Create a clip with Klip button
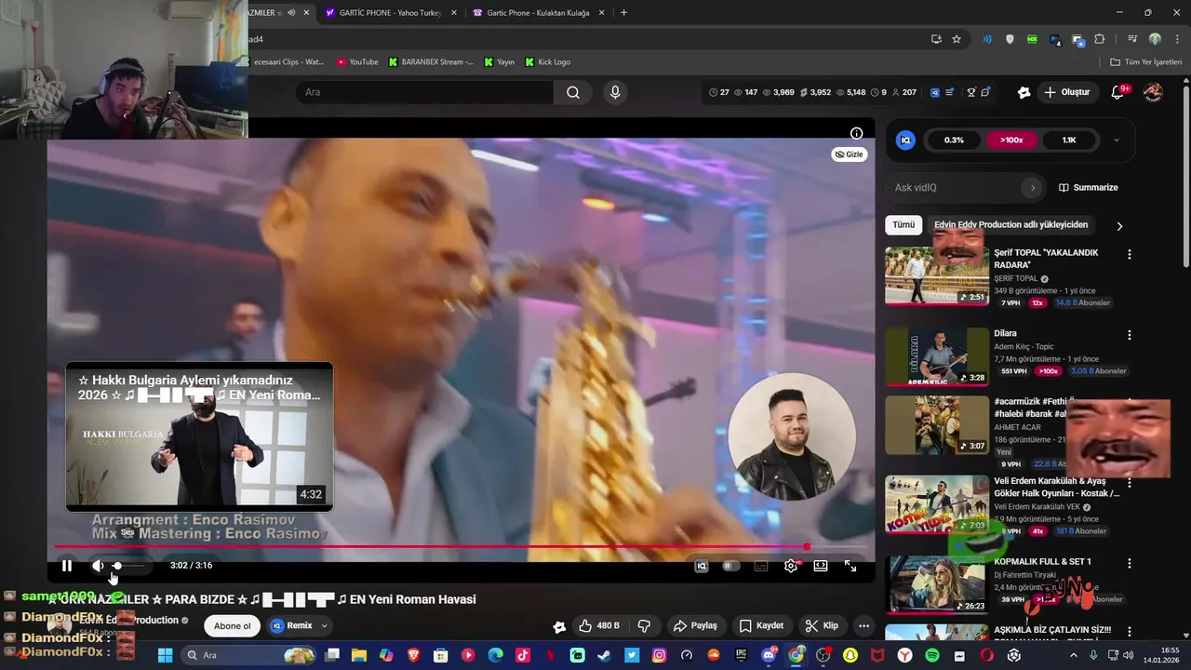1191x670 pixels. coord(823,626)
